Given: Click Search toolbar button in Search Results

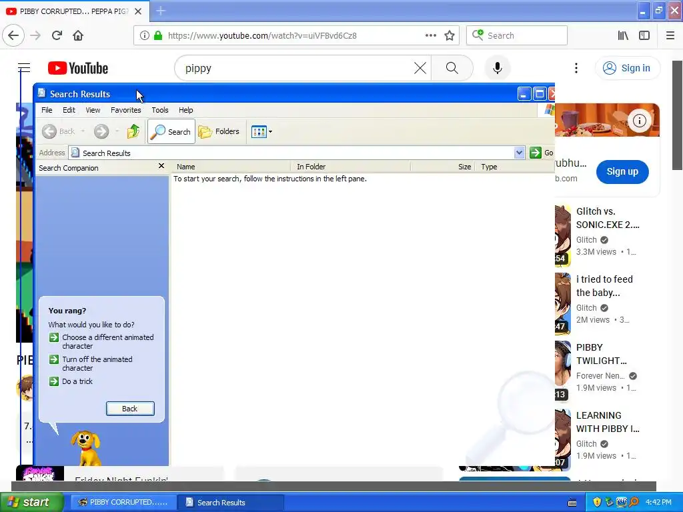Looking at the screenshot, I should coord(171,131).
